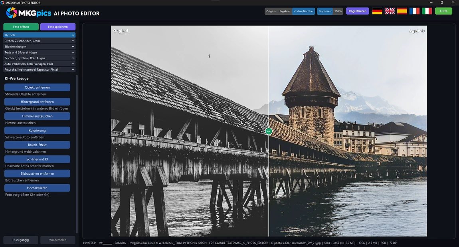Select the British flag language icon
Screen dimensions: 459x247
(x=390, y=11)
